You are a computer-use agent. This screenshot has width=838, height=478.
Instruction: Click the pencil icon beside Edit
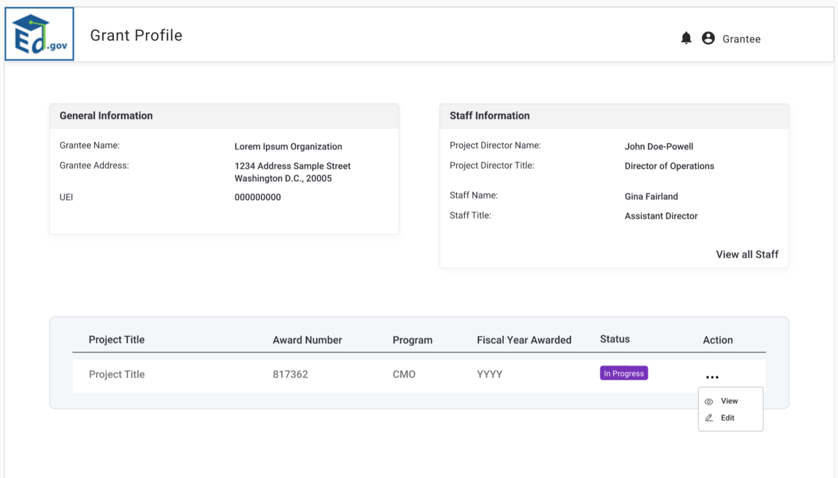pos(709,418)
